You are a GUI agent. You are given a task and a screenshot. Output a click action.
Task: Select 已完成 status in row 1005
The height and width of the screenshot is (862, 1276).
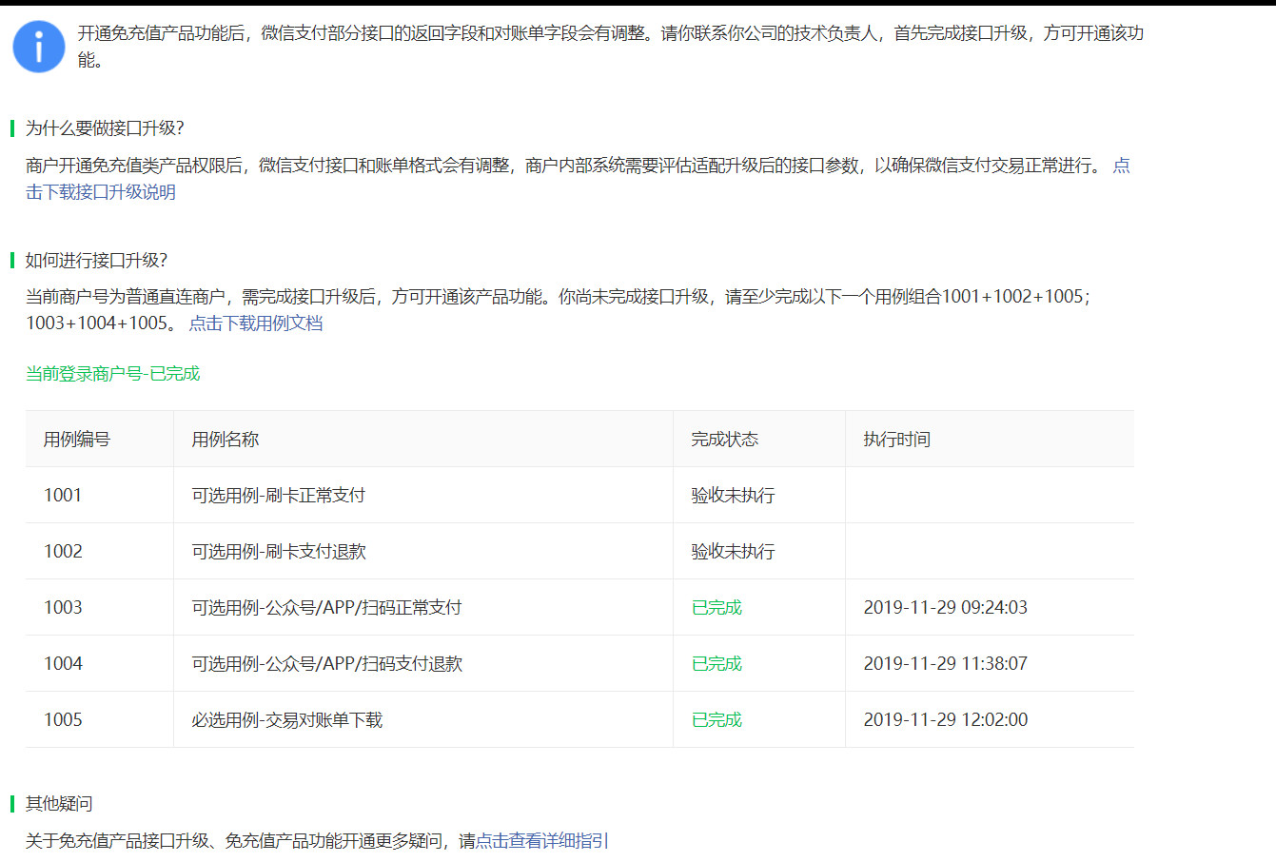(717, 720)
